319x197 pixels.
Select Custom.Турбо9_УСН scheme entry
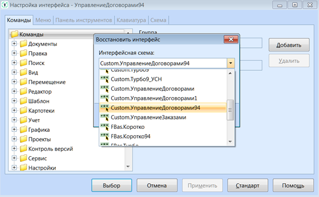pos(163,79)
